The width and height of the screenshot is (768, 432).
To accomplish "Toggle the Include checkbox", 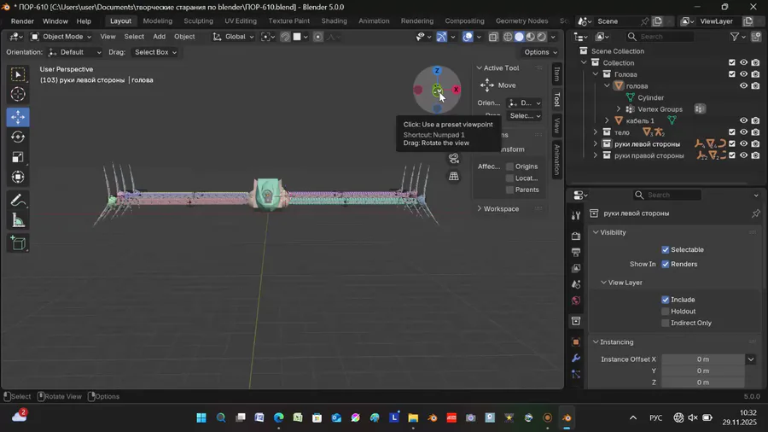I will (x=665, y=300).
